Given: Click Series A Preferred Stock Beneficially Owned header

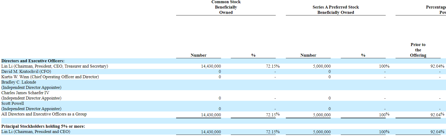Looking at the screenshot, I should [x=335, y=10].
